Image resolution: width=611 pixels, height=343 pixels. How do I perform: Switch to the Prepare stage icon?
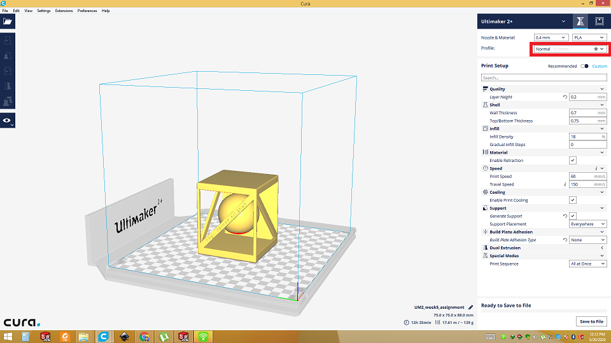tap(580, 22)
